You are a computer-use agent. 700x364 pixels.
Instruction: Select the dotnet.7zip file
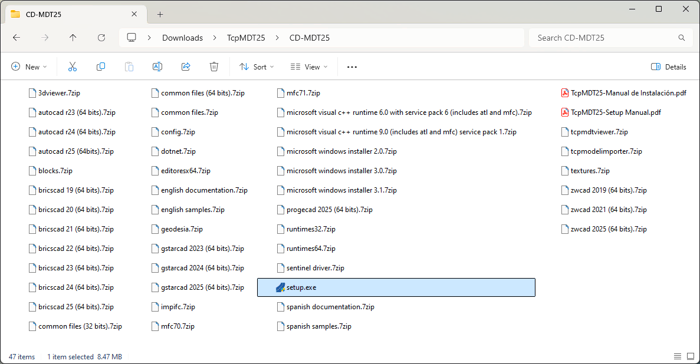pos(173,152)
